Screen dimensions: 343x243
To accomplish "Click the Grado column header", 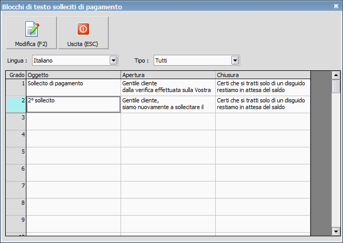I will 16,75.
